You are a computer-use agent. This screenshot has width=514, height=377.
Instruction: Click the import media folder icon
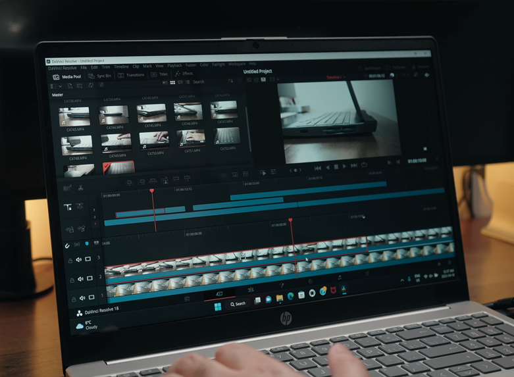click(80, 86)
